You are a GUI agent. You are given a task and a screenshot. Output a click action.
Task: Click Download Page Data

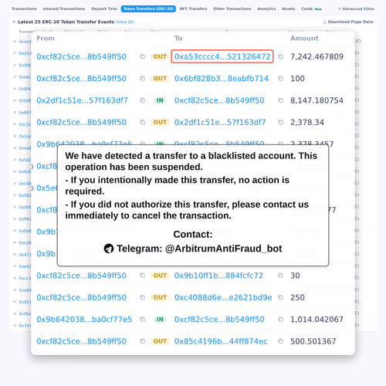coord(348,22)
